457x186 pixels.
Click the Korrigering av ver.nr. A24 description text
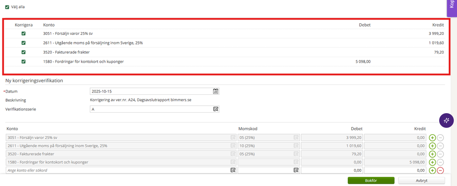(141, 100)
